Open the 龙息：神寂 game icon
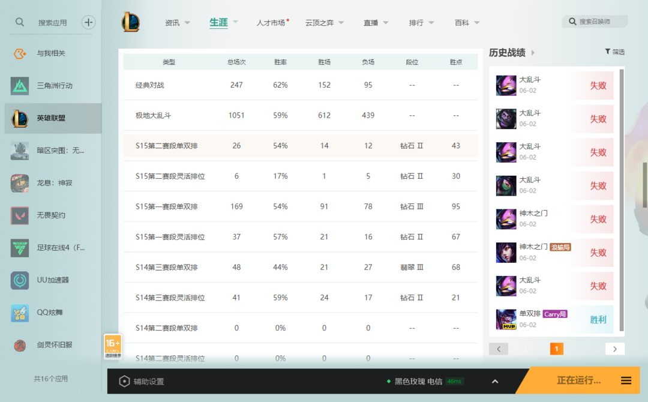Viewport: 648px width, 402px height. point(20,183)
